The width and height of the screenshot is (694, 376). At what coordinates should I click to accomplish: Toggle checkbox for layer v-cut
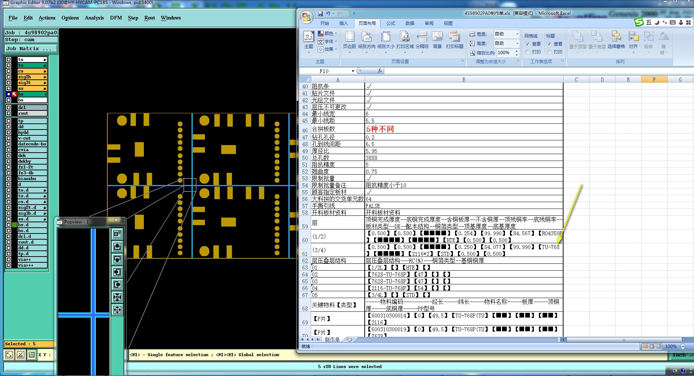pyautogui.click(x=9, y=138)
